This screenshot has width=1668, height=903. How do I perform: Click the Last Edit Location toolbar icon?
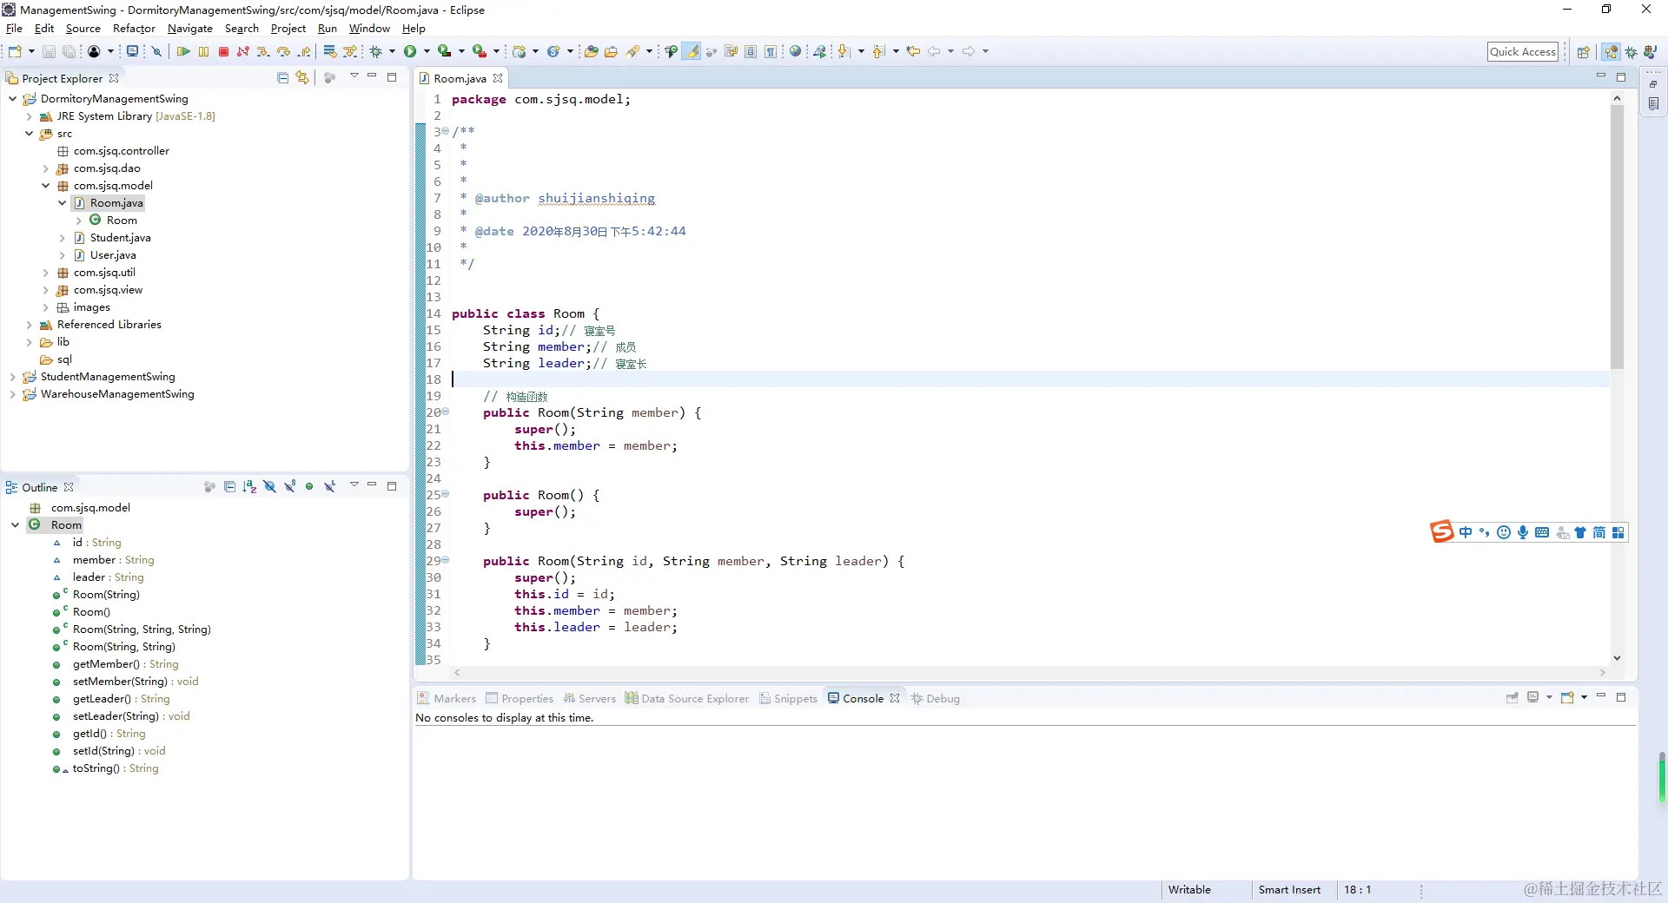913,51
